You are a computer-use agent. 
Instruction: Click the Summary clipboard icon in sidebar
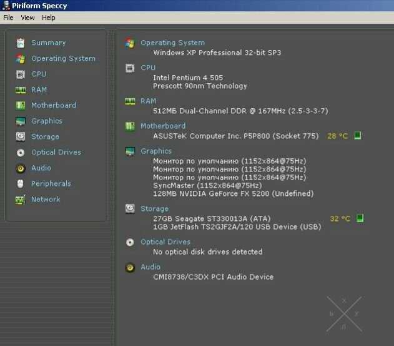tap(21, 43)
